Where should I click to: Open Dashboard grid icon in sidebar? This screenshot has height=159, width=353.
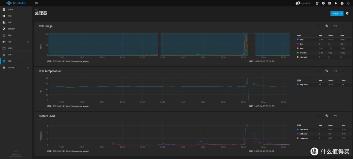point(4,9)
